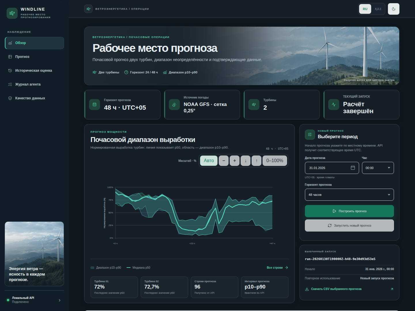Switch interface language to ҚАЗ
The width and height of the screenshot is (415, 311).
378,9
